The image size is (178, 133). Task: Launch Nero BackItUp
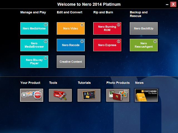(144, 28)
